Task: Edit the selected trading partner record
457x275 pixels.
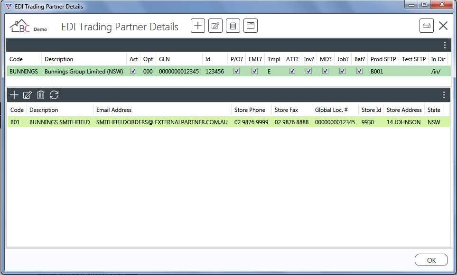Action: 215,26
